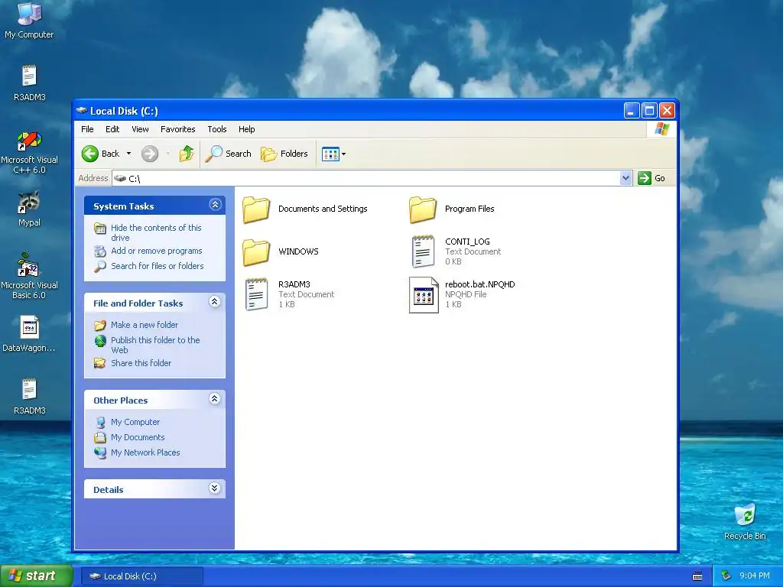Collapse the File and Folder Tasks panel
Screen dimensions: 783x587
pos(215,301)
